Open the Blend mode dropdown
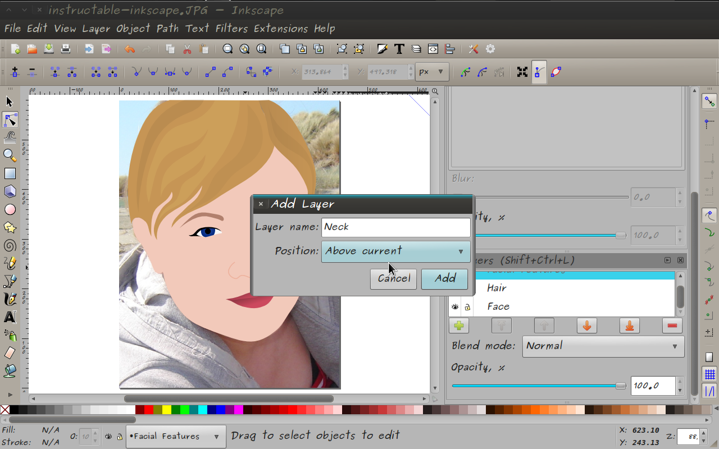Screen dimensions: 719x449 pos(603,346)
